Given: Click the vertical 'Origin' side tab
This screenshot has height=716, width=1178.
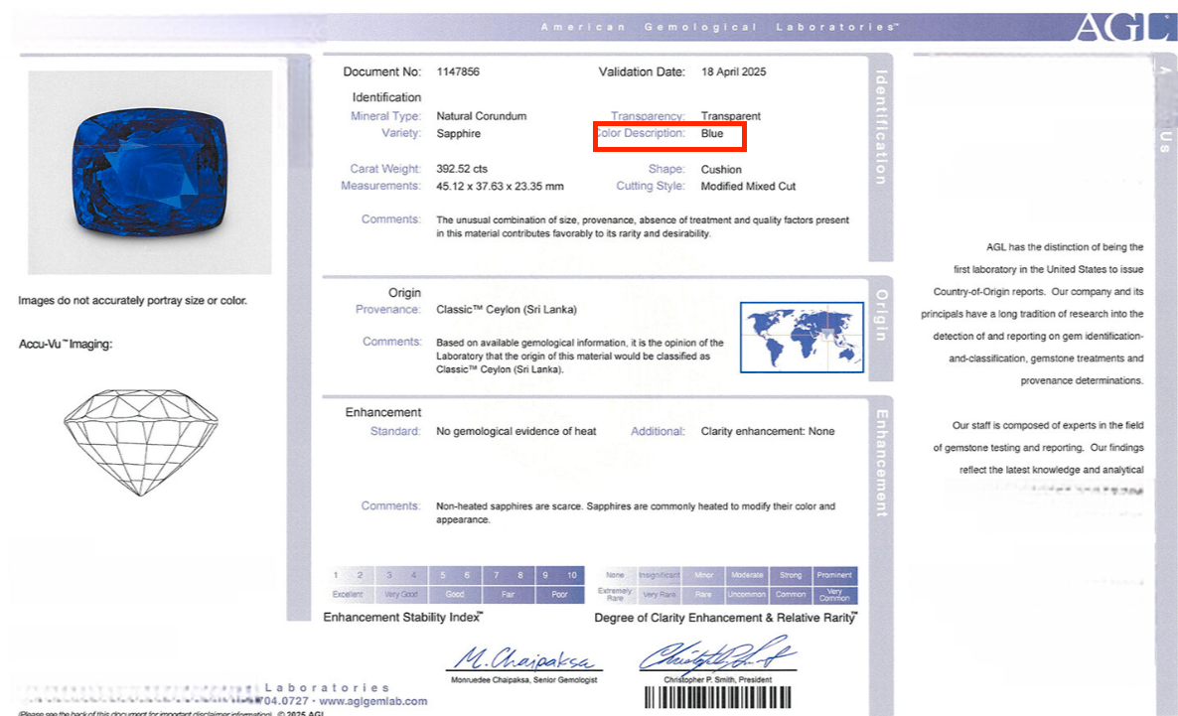Looking at the screenshot, I should point(881,316).
